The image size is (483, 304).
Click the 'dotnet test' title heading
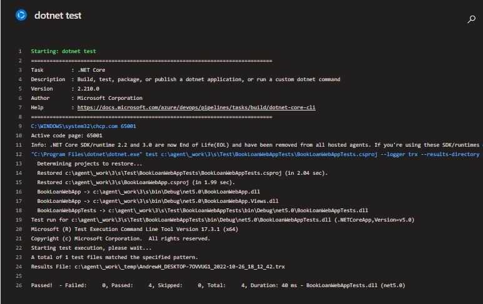(58, 16)
